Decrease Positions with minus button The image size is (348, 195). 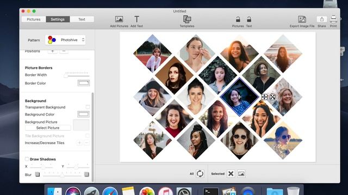pyautogui.click(x=64, y=51)
